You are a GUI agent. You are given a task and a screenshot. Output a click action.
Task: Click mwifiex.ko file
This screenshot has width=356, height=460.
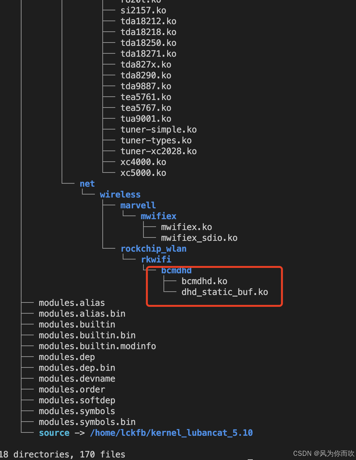186,227
